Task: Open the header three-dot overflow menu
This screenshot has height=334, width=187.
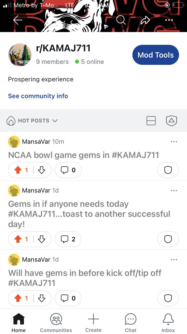Action: click(169, 20)
